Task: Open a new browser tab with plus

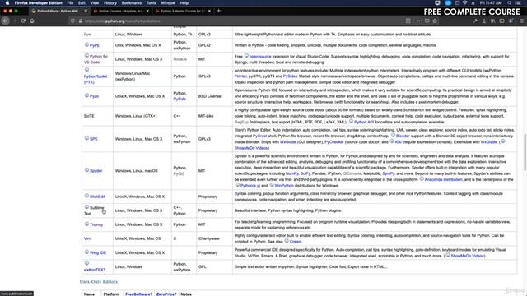Action: tap(219, 11)
